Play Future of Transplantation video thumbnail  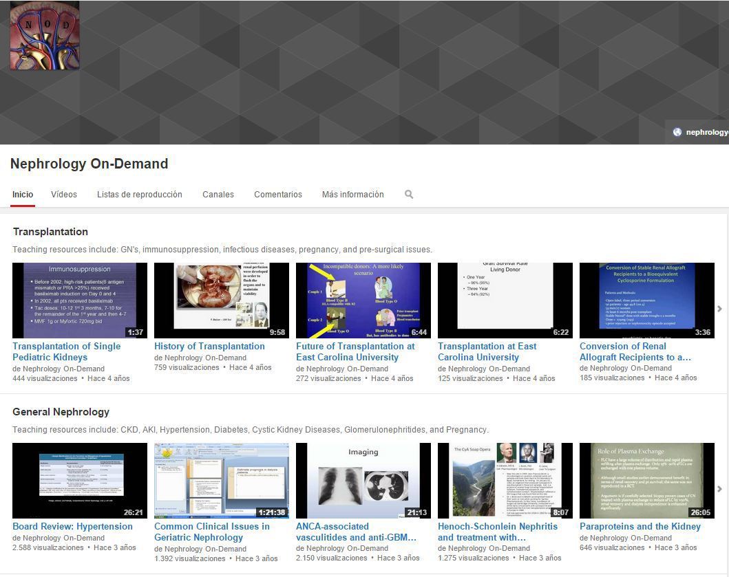click(363, 300)
